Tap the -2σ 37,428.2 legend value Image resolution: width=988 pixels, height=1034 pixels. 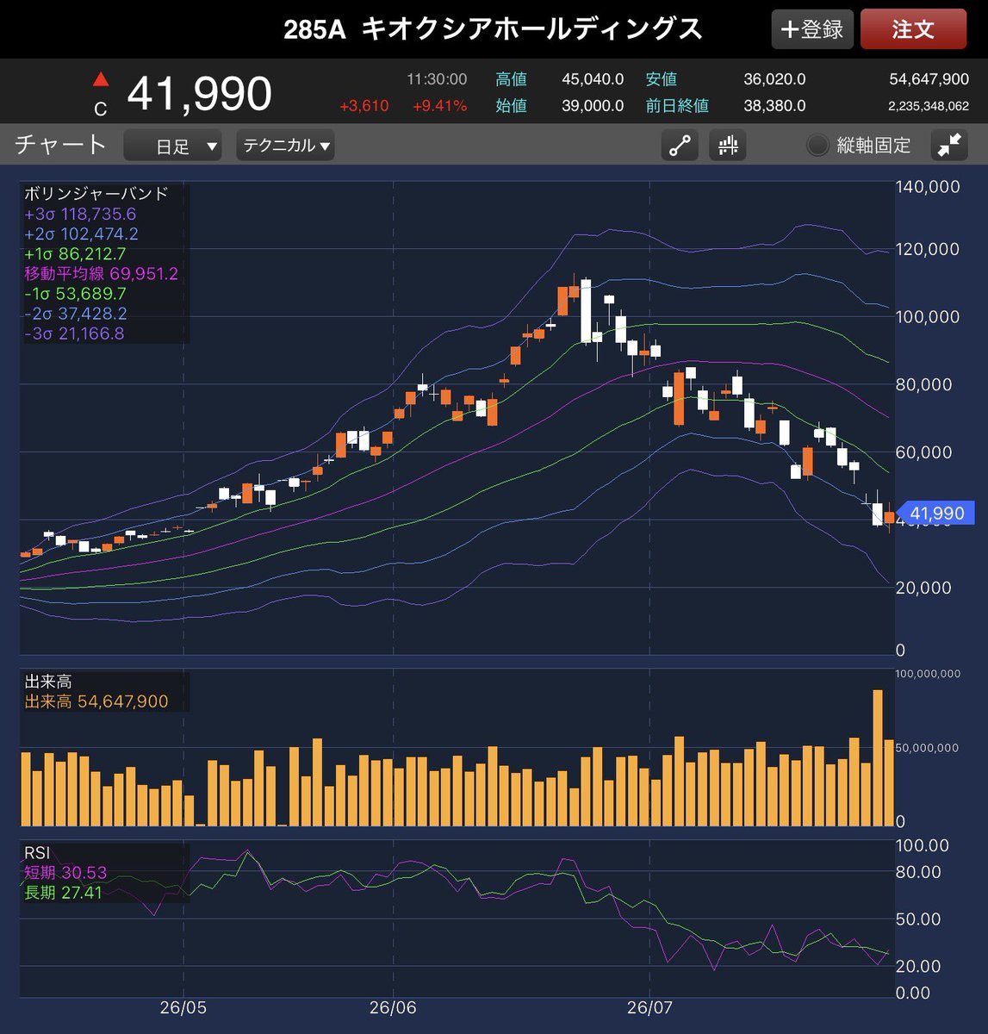(x=75, y=313)
